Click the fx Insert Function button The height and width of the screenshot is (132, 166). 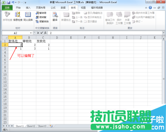pos(45,33)
